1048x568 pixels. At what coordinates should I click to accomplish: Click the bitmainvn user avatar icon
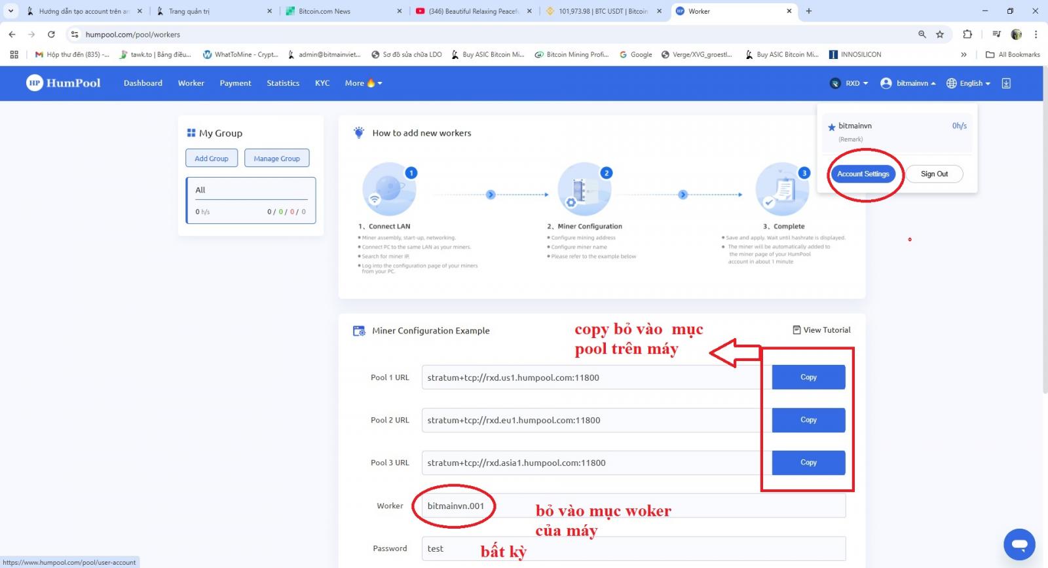click(886, 83)
